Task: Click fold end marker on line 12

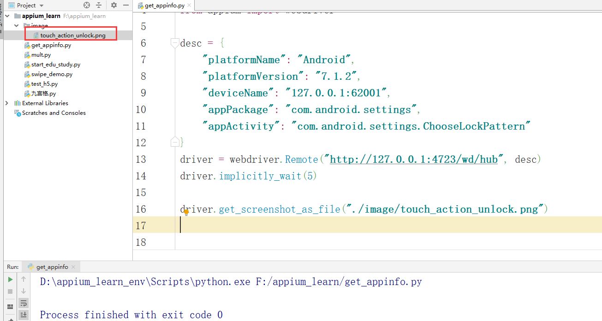Action: [x=175, y=142]
